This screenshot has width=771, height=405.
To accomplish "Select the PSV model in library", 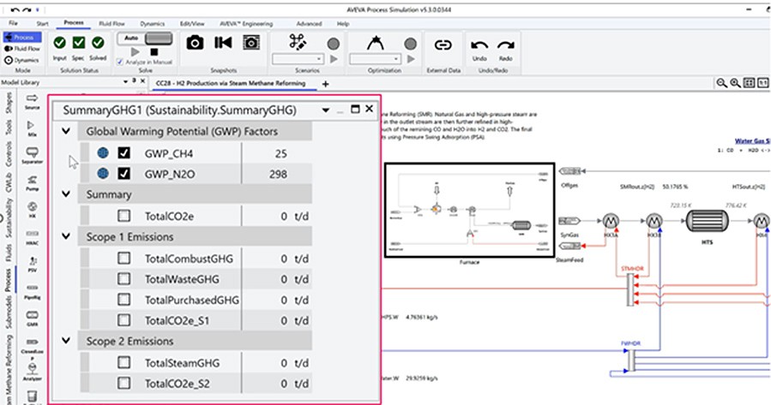I will point(32,264).
